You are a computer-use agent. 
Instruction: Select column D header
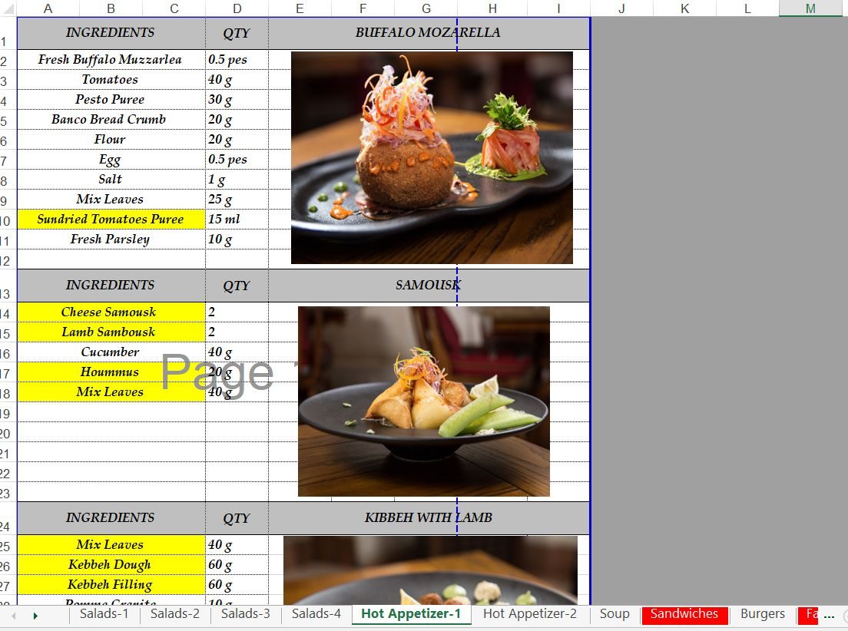(x=237, y=8)
